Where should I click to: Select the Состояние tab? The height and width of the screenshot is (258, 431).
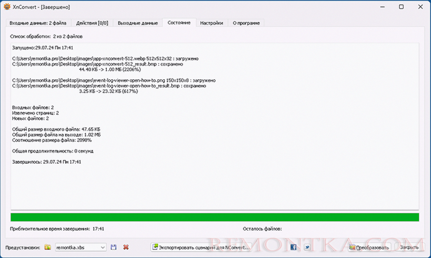pos(179,22)
